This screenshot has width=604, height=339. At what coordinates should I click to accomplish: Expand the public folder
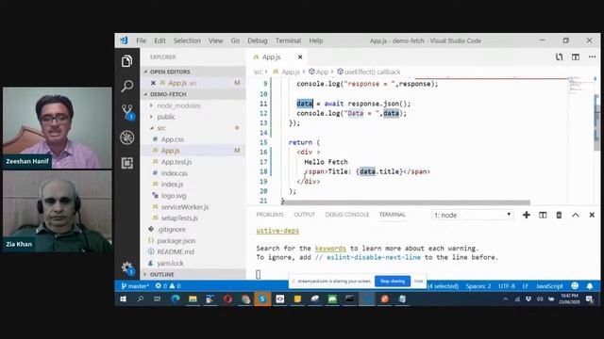point(166,117)
